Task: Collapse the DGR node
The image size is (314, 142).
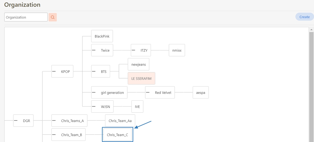Action: point(16,120)
